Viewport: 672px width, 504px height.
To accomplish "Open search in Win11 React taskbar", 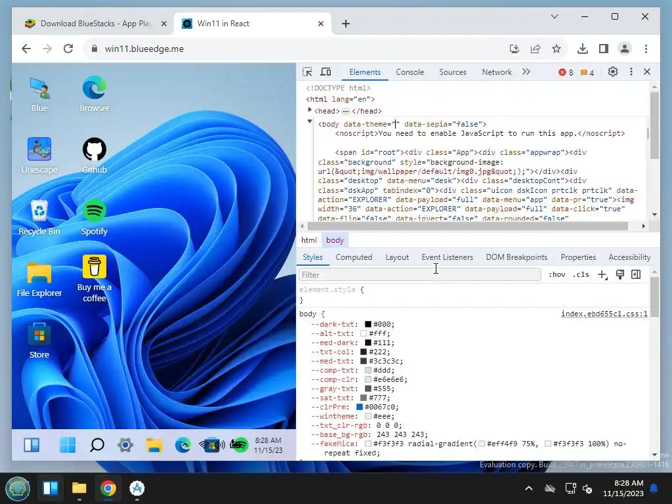I will pos(97,445).
